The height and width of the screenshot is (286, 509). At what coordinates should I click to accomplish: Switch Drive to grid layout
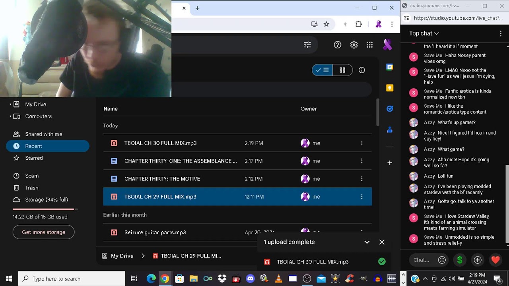(342, 70)
